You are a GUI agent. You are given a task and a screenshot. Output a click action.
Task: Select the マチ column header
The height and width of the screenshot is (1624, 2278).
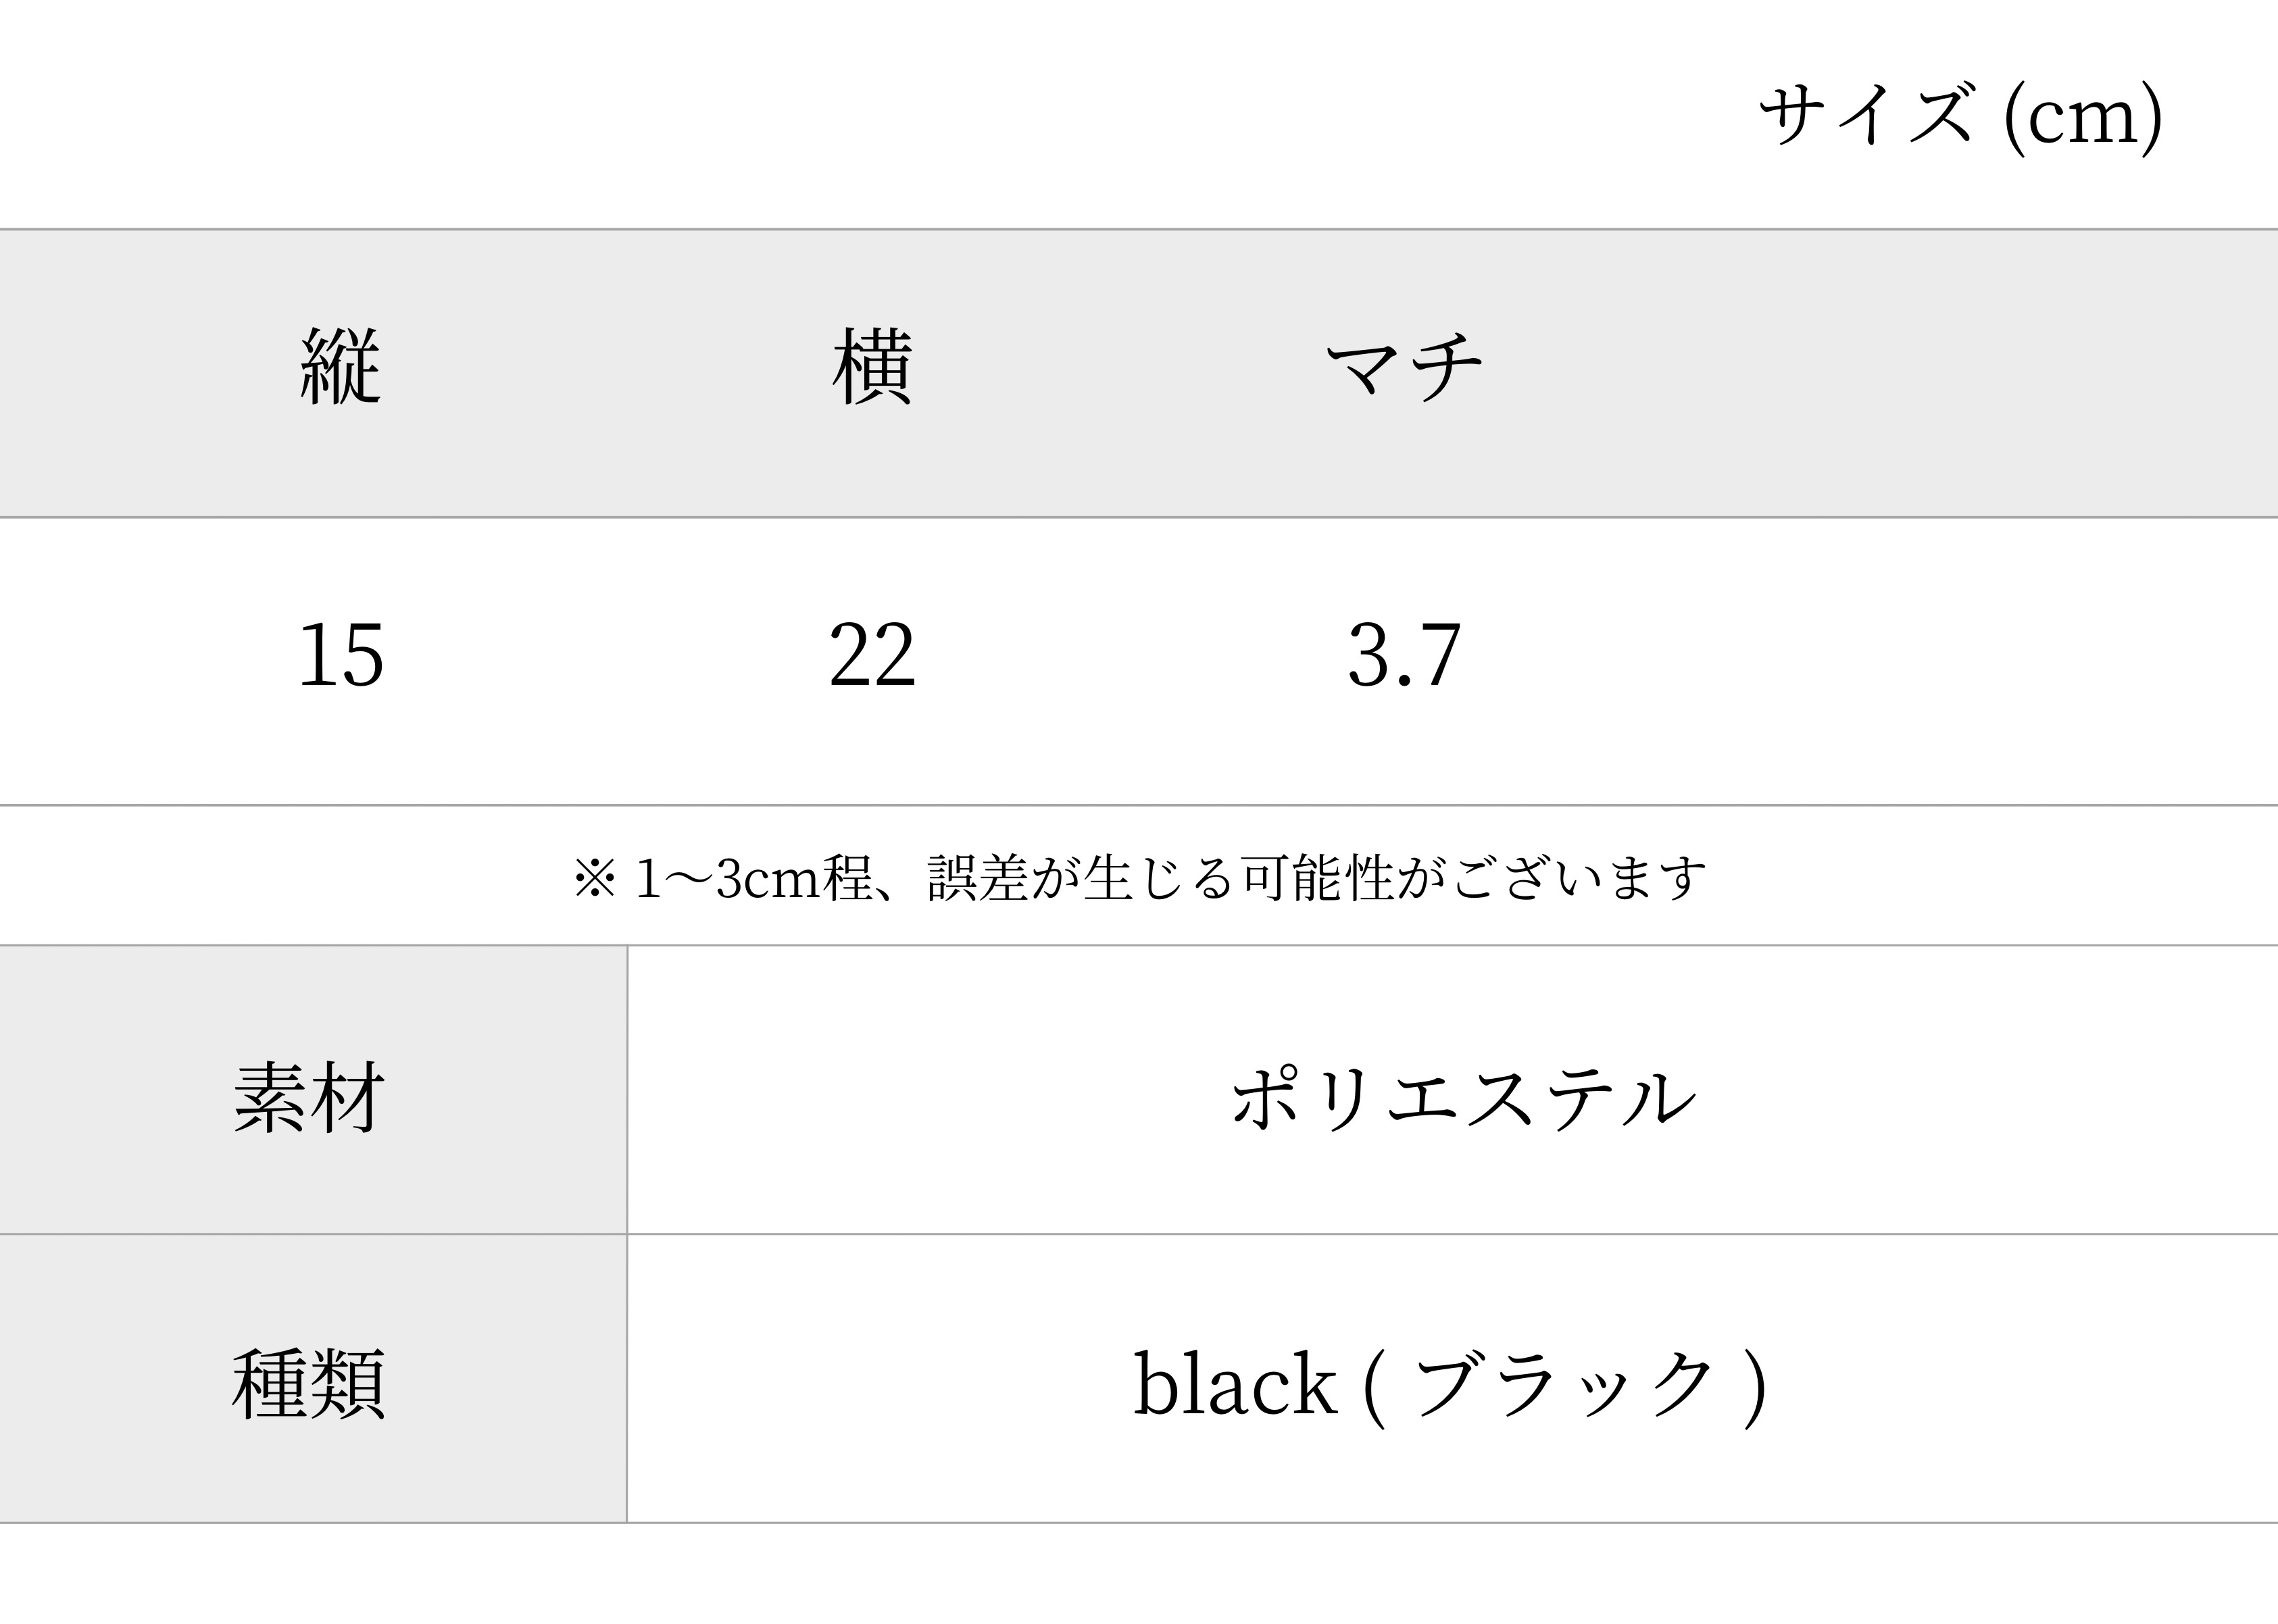coord(1404,367)
